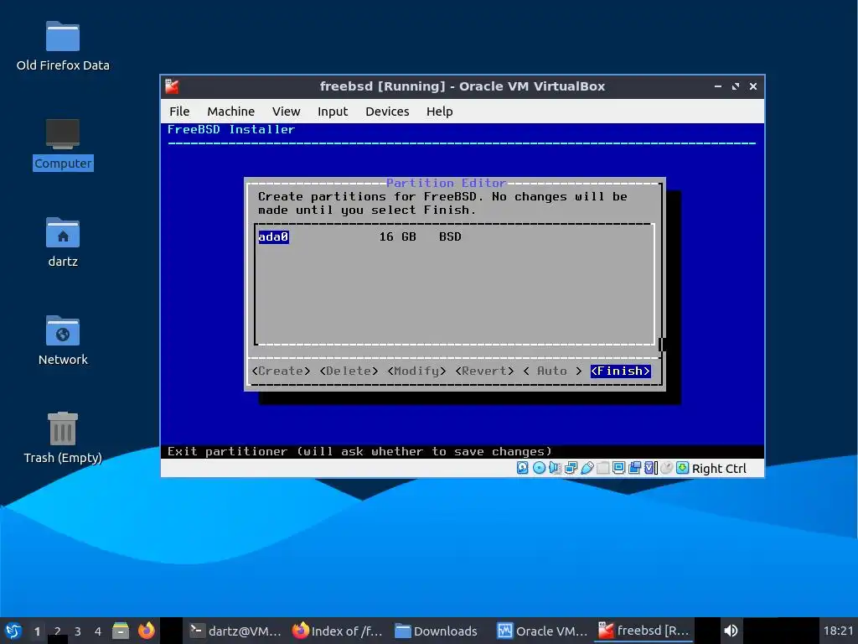Click the recording icon in VirtualBox status bar
The image size is (858, 644).
point(635,468)
